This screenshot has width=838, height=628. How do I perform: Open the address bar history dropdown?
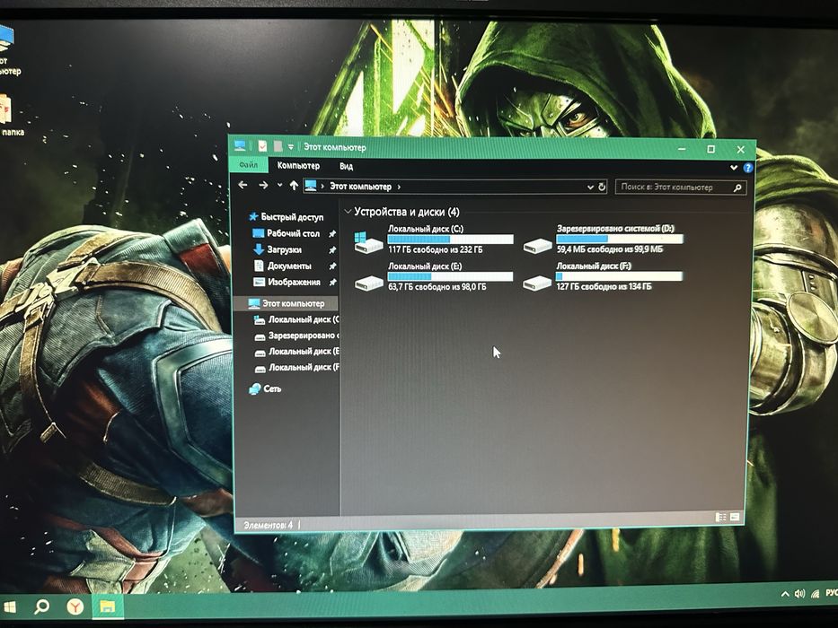(590, 187)
